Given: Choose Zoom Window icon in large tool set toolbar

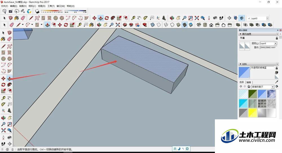Looking at the screenshot, I should tap(190, 18).
